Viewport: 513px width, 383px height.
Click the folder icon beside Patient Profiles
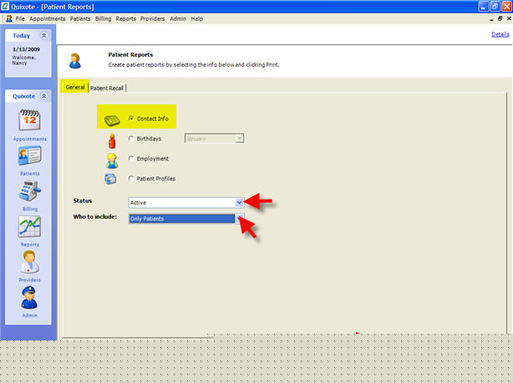(110, 179)
